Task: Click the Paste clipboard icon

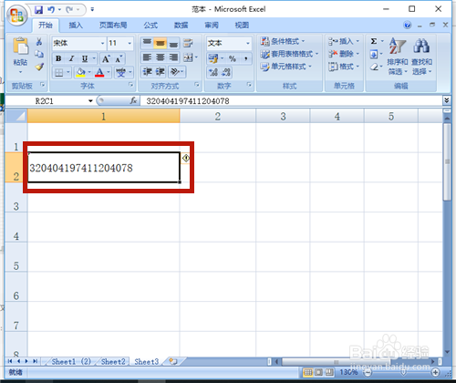Action: [x=20, y=47]
